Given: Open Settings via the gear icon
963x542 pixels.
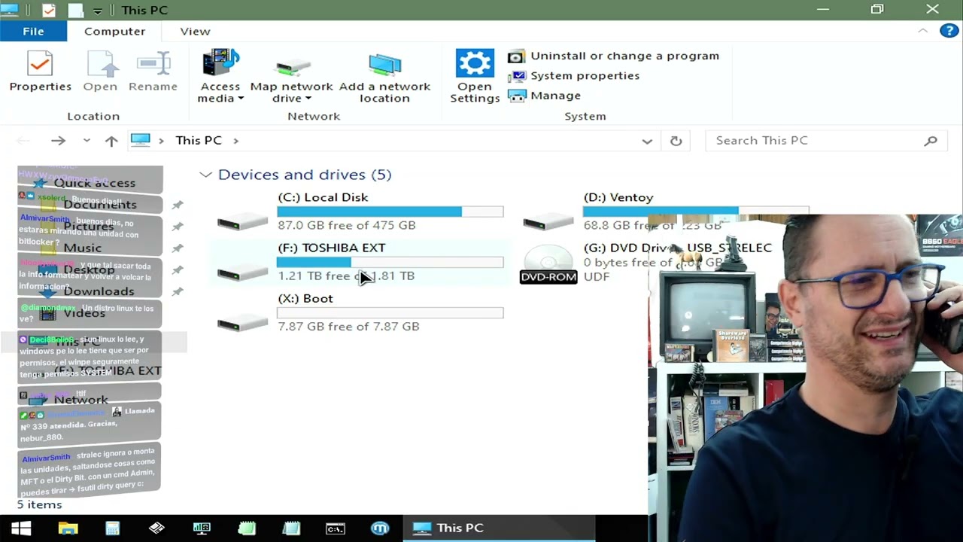Looking at the screenshot, I should click(475, 76).
